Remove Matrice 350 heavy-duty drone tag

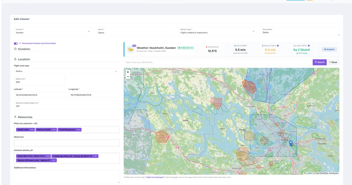point(54,160)
